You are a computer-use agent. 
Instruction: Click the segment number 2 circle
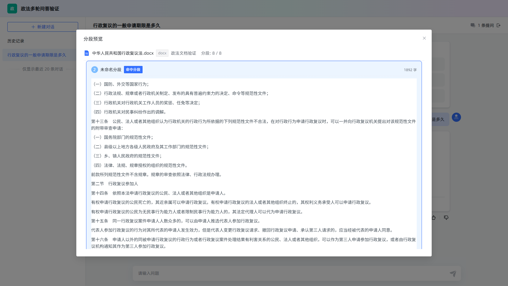point(94,70)
